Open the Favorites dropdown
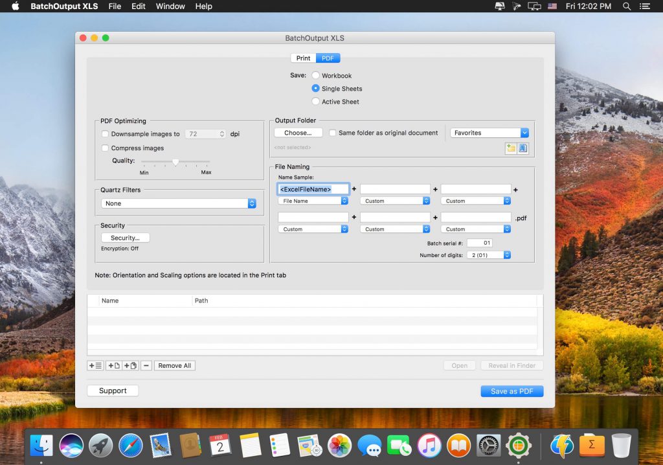 coord(489,133)
